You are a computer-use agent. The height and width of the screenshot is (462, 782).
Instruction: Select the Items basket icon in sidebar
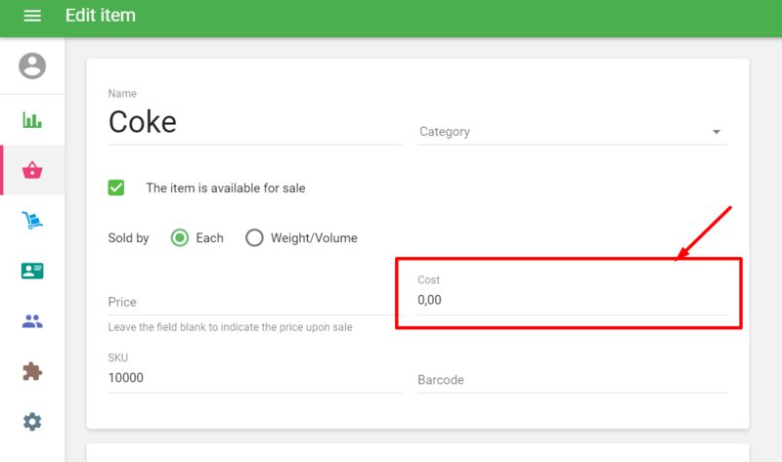coord(32,171)
